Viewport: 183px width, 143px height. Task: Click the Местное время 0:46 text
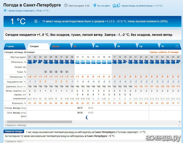coord(79,6)
